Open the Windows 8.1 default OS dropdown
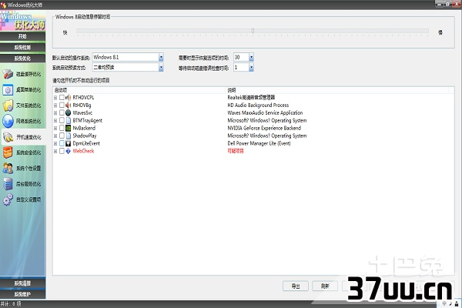The height and width of the screenshot is (308, 462). [x=161, y=57]
